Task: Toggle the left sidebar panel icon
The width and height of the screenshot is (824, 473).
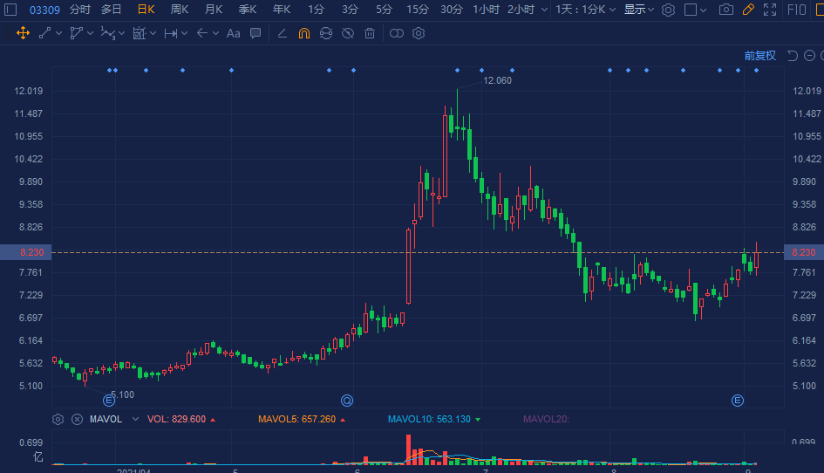Action: point(10,10)
